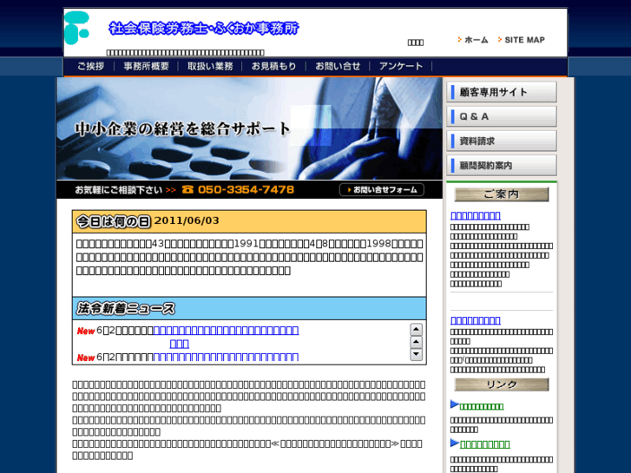
Task: Open first green link under リンク
Action: [482, 406]
